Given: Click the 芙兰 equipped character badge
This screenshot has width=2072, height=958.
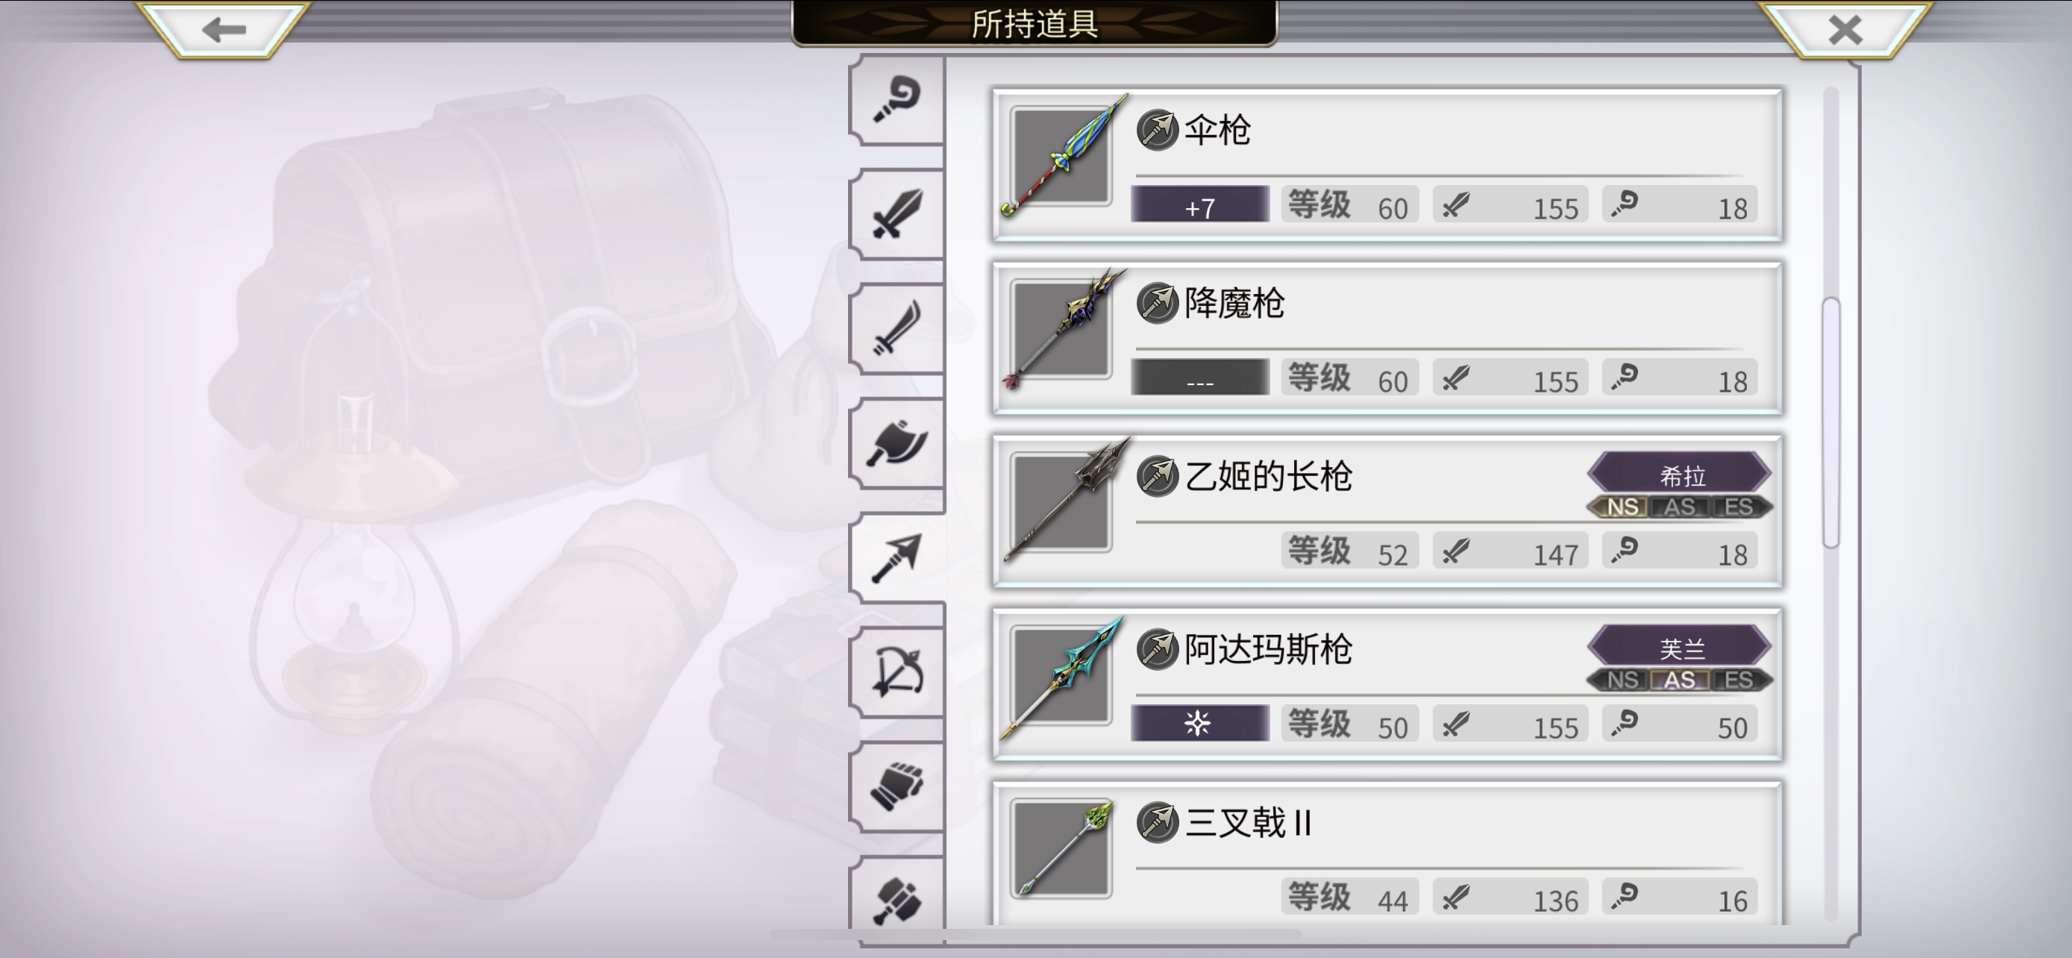Looking at the screenshot, I should [1680, 647].
